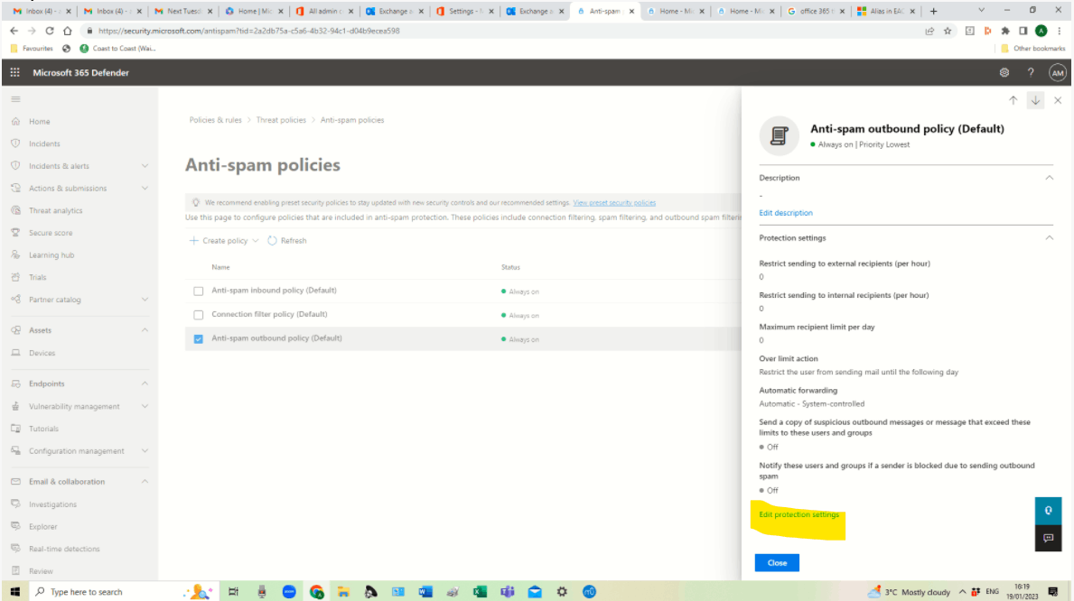Check Connection filter policy checkbox
The image size is (1074, 601).
tap(199, 316)
